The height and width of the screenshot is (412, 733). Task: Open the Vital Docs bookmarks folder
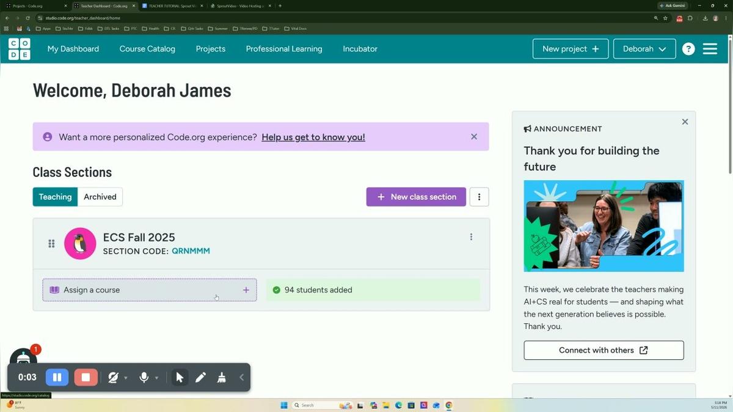click(296, 28)
